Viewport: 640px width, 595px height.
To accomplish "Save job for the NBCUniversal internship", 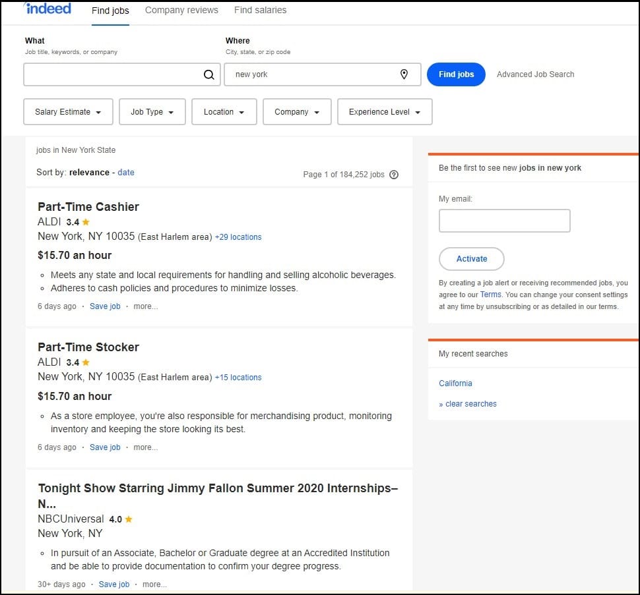I will [x=114, y=584].
